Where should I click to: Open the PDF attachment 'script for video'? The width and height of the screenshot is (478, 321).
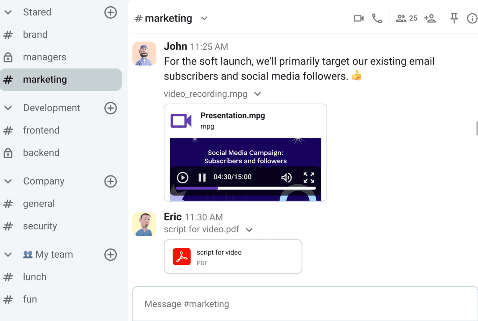(x=233, y=256)
